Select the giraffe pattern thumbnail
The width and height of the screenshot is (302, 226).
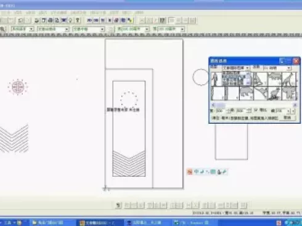tap(289, 79)
